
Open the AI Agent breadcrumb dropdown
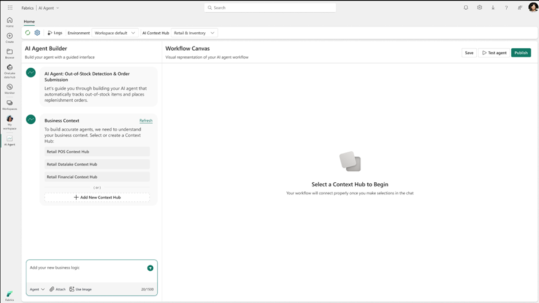tap(49, 8)
